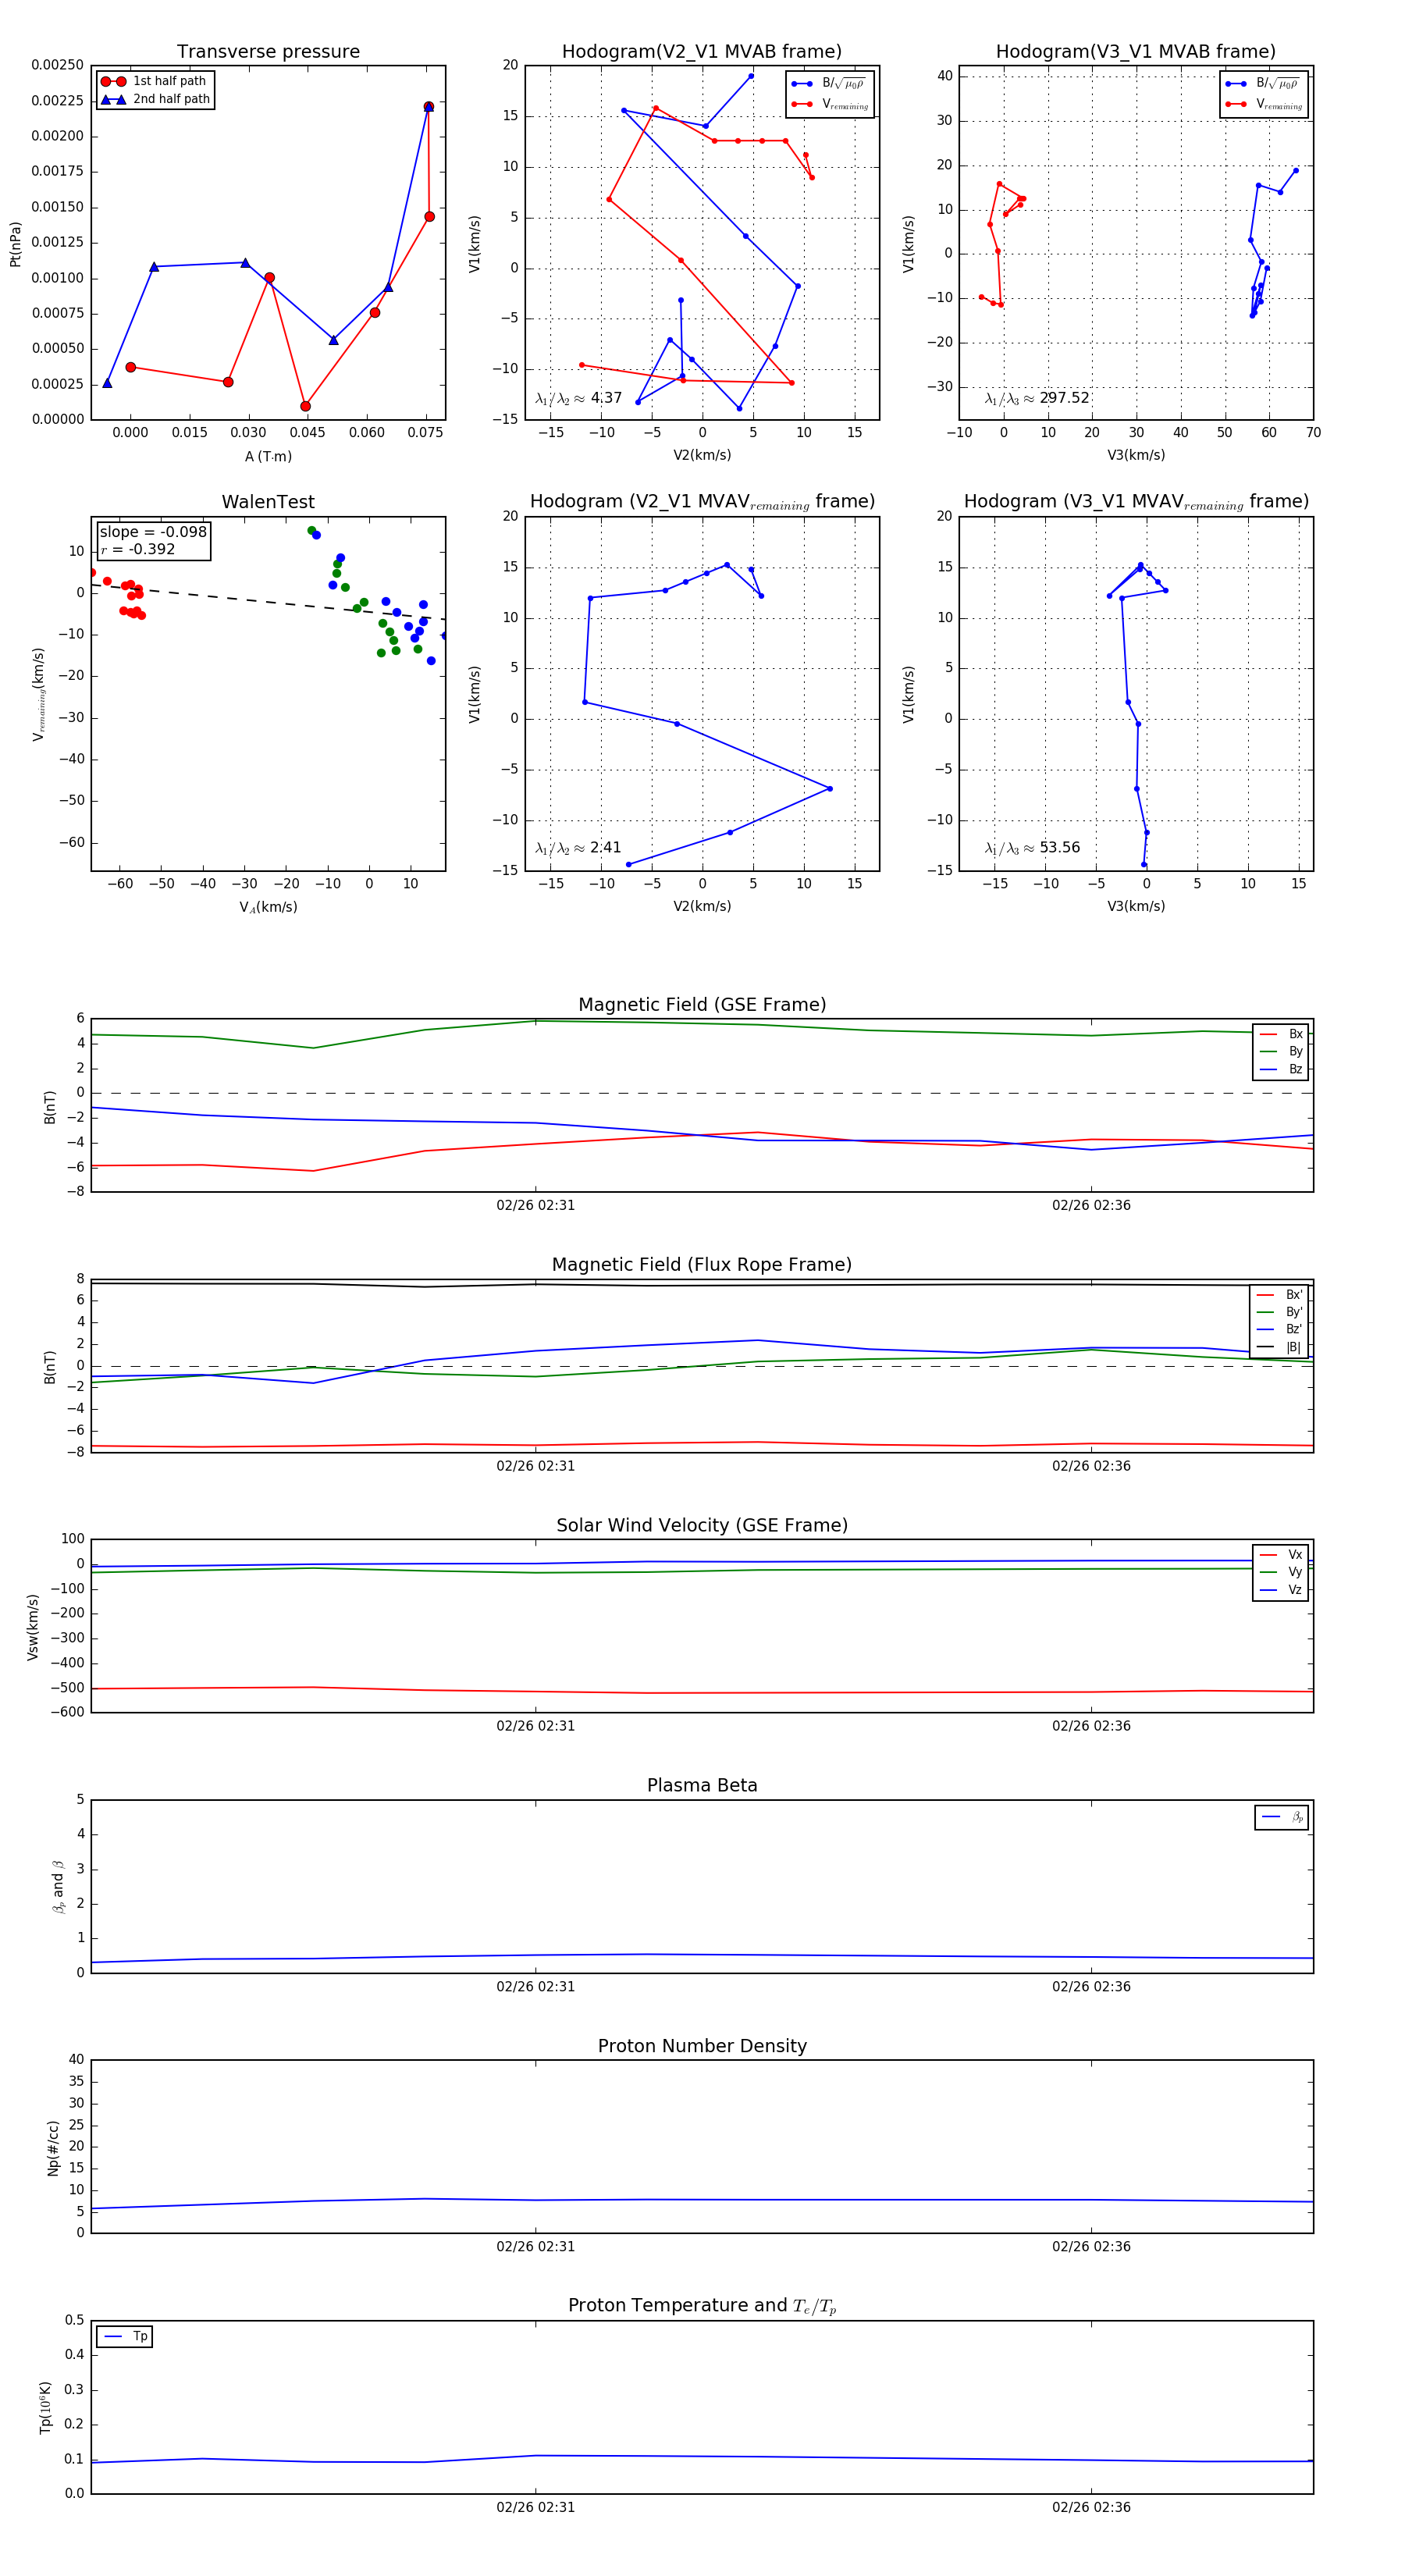Screen dimensions: 1405x2576
Task: Select the βp legend entry in Plasma Beta plot
Action: 1282,1817
